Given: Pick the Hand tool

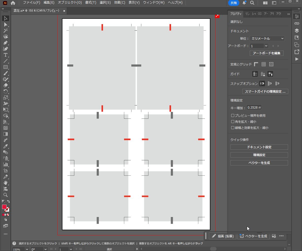Looking at the screenshot, I should pos(5,183).
